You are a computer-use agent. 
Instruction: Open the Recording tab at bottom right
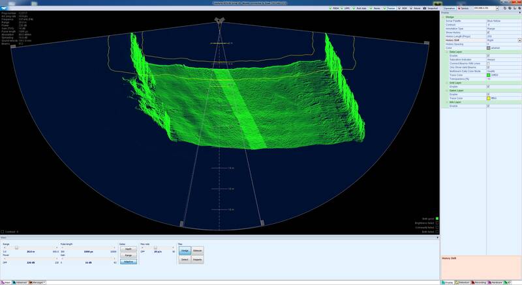pyautogui.click(x=479, y=282)
